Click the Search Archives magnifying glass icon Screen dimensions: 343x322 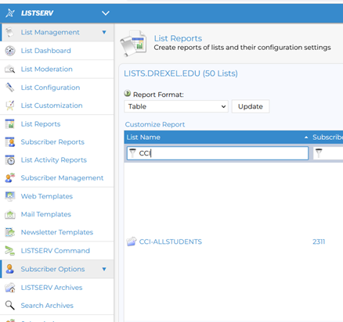pyautogui.click(x=10, y=306)
